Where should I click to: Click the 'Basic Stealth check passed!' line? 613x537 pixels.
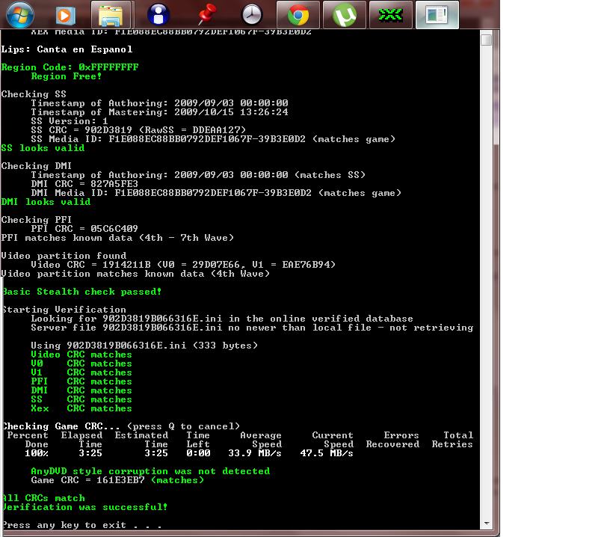click(81, 292)
